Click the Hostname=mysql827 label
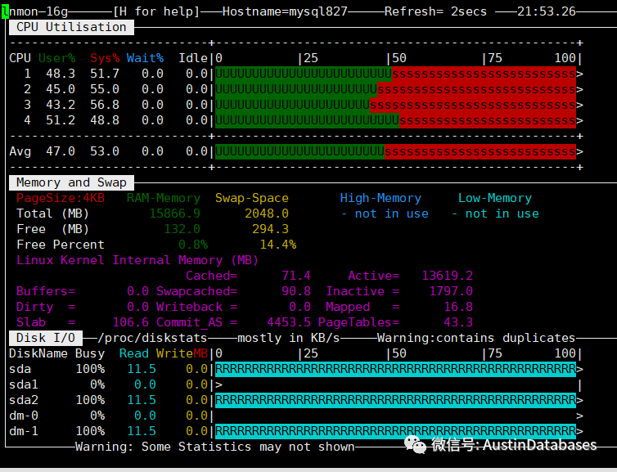The width and height of the screenshot is (617, 472). [x=285, y=11]
